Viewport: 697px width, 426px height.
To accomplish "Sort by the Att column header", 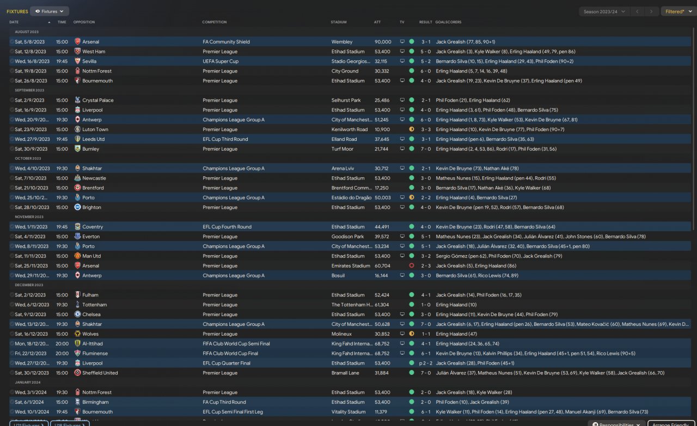I will click(377, 22).
